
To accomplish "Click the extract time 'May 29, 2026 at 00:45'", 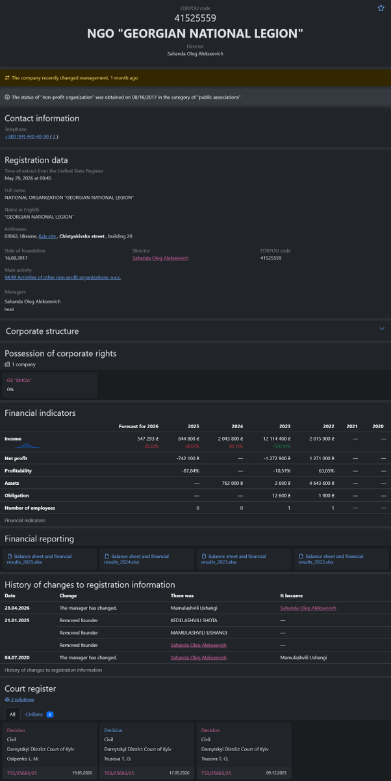I will coord(28,178).
